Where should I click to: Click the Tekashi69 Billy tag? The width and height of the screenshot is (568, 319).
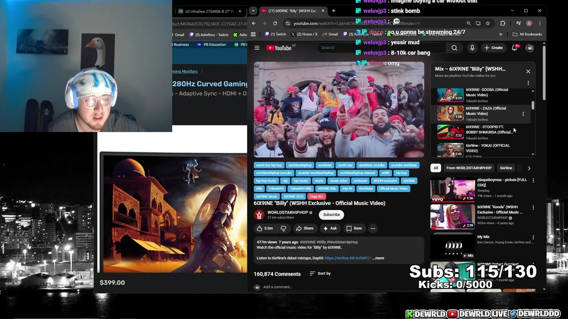point(300,188)
